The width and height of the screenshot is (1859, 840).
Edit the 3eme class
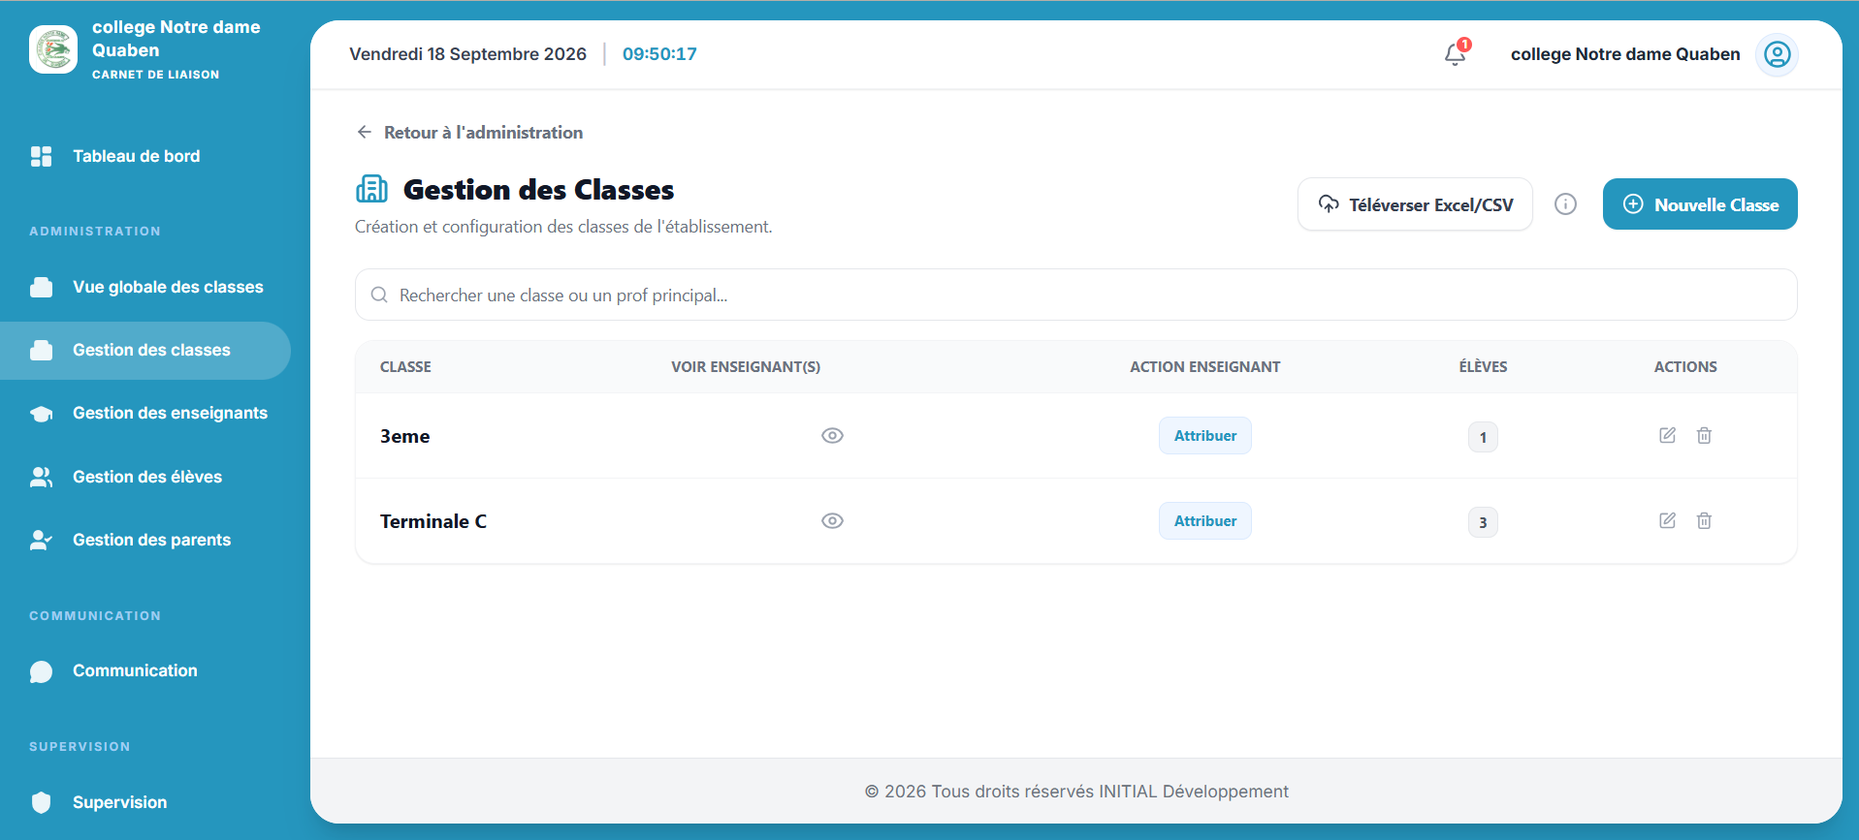coord(1667,435)
